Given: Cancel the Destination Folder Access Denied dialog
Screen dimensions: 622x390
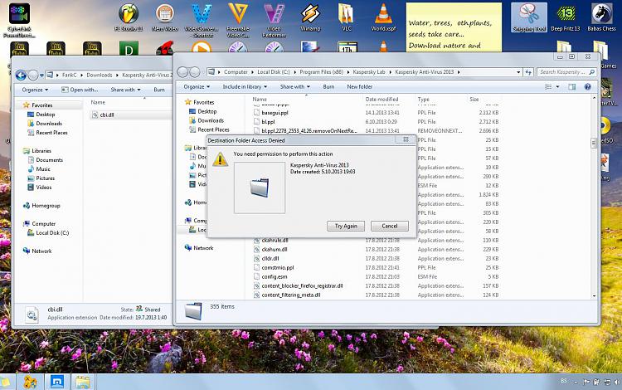Looking at the screenshot, I should (390, 226).
